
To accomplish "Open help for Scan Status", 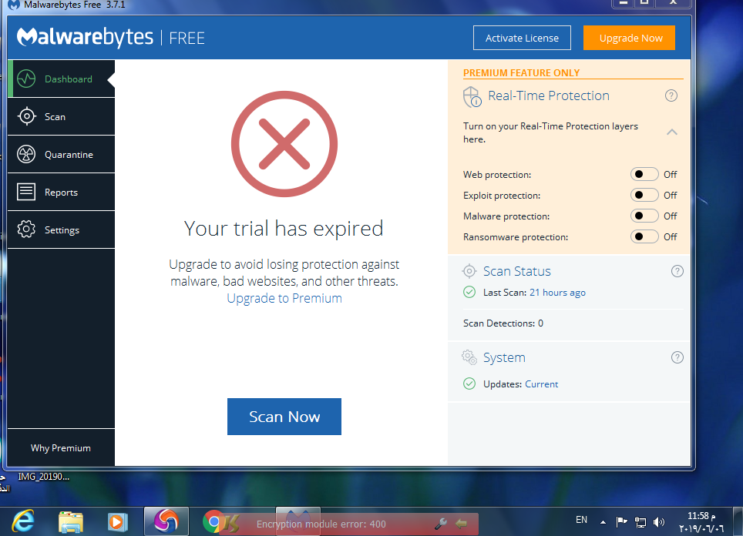I will (677, 271).
